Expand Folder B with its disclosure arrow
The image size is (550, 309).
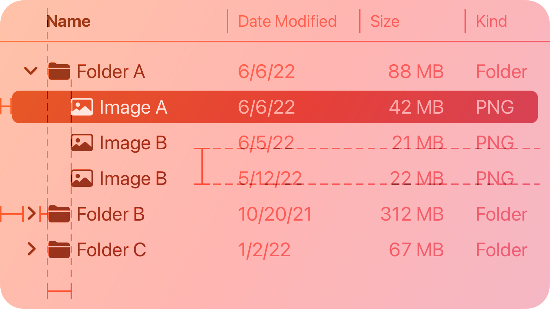point(31,214)
